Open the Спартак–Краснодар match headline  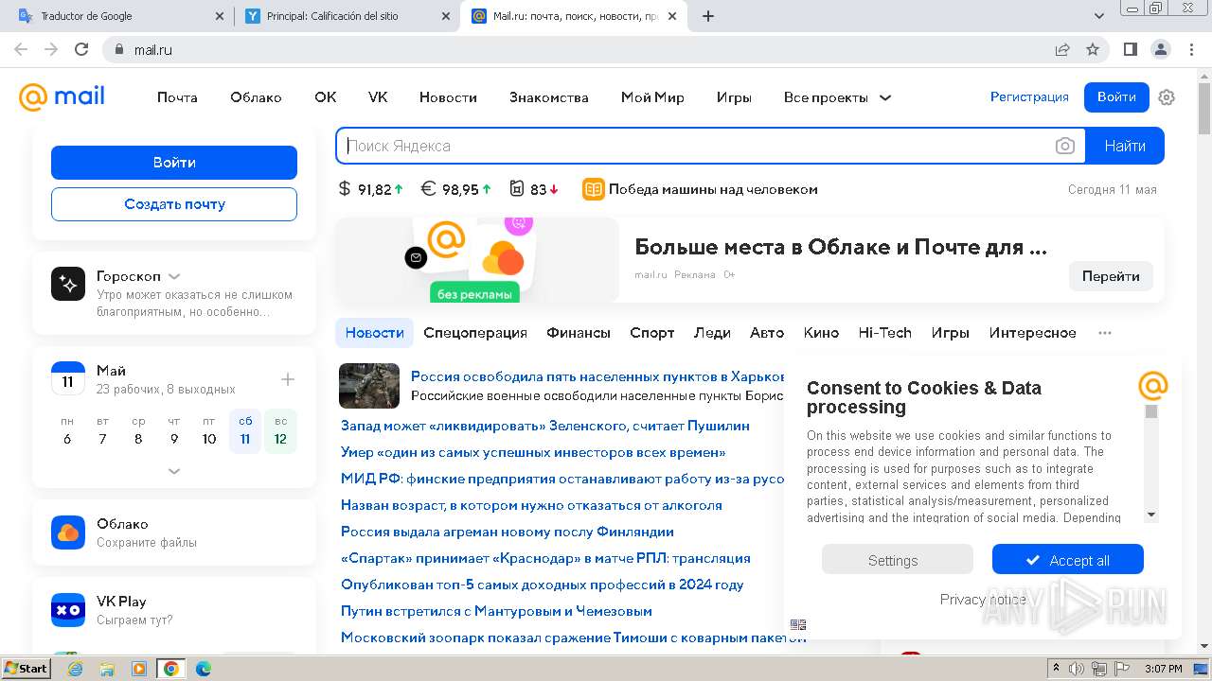point(545,558)
